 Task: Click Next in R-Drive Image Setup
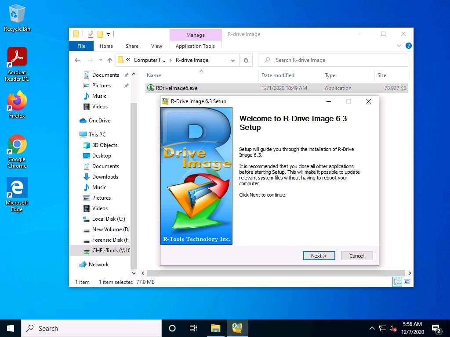click(x=319, y=256)
